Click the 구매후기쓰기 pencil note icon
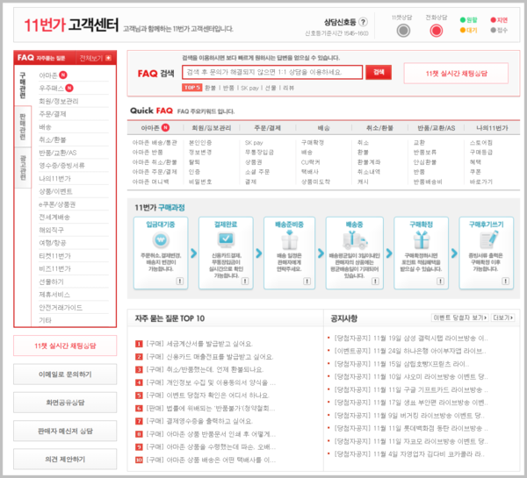Image resolution: width=527 pixels, height=478 pixels. coord(487,239)
